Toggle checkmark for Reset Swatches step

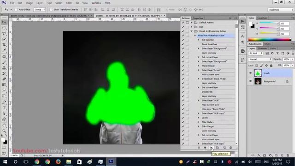point(183,44)
